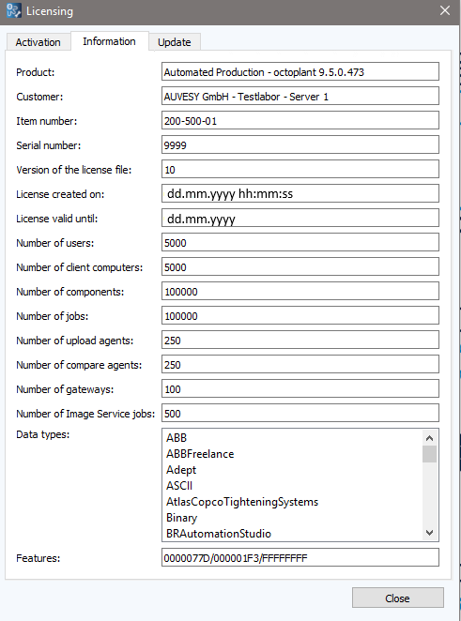Click the License valid until field
Screen dimensions: 461x621
tap(300, 218)
